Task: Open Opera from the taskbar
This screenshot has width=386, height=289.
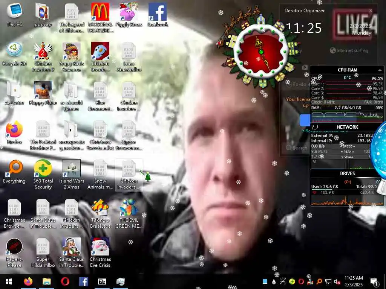Action: [x=65, y=281]
